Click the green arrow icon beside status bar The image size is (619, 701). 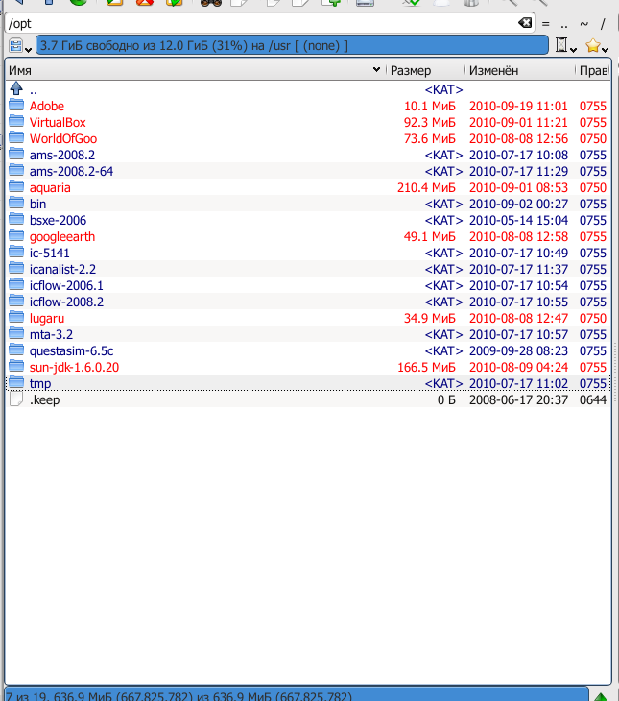tap(601, 695)
